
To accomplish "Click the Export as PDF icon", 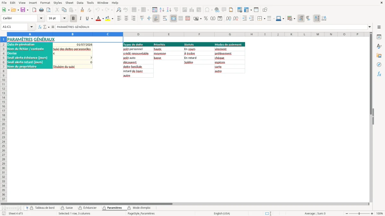I will [34, 10].
